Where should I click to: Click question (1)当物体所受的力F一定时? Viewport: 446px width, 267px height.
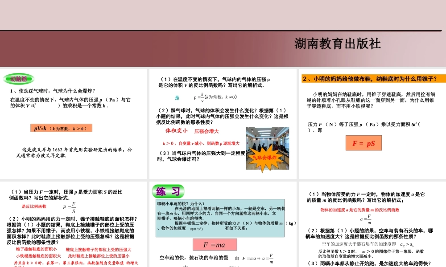[x=366, y=197]
